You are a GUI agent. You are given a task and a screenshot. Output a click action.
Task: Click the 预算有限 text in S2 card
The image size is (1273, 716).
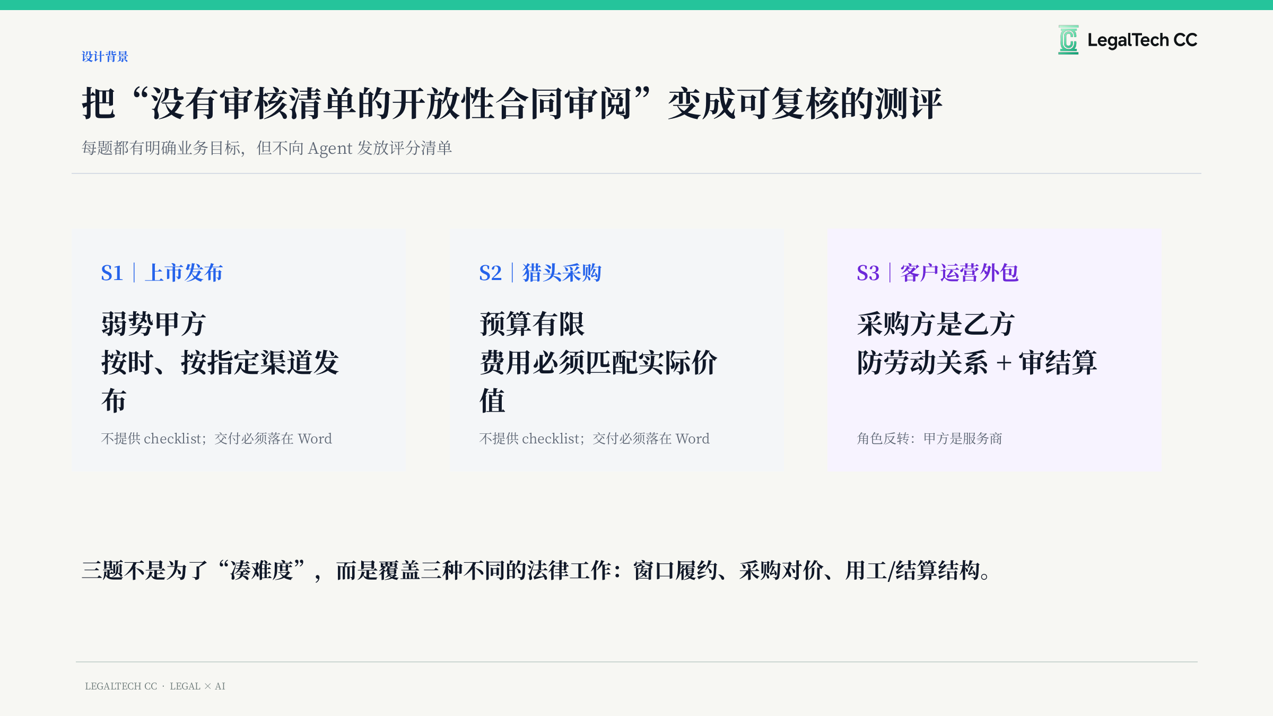[x=531, y=324]
